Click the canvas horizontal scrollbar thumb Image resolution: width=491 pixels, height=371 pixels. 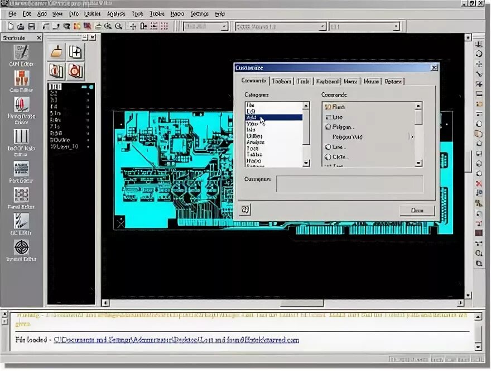(302, 303)
